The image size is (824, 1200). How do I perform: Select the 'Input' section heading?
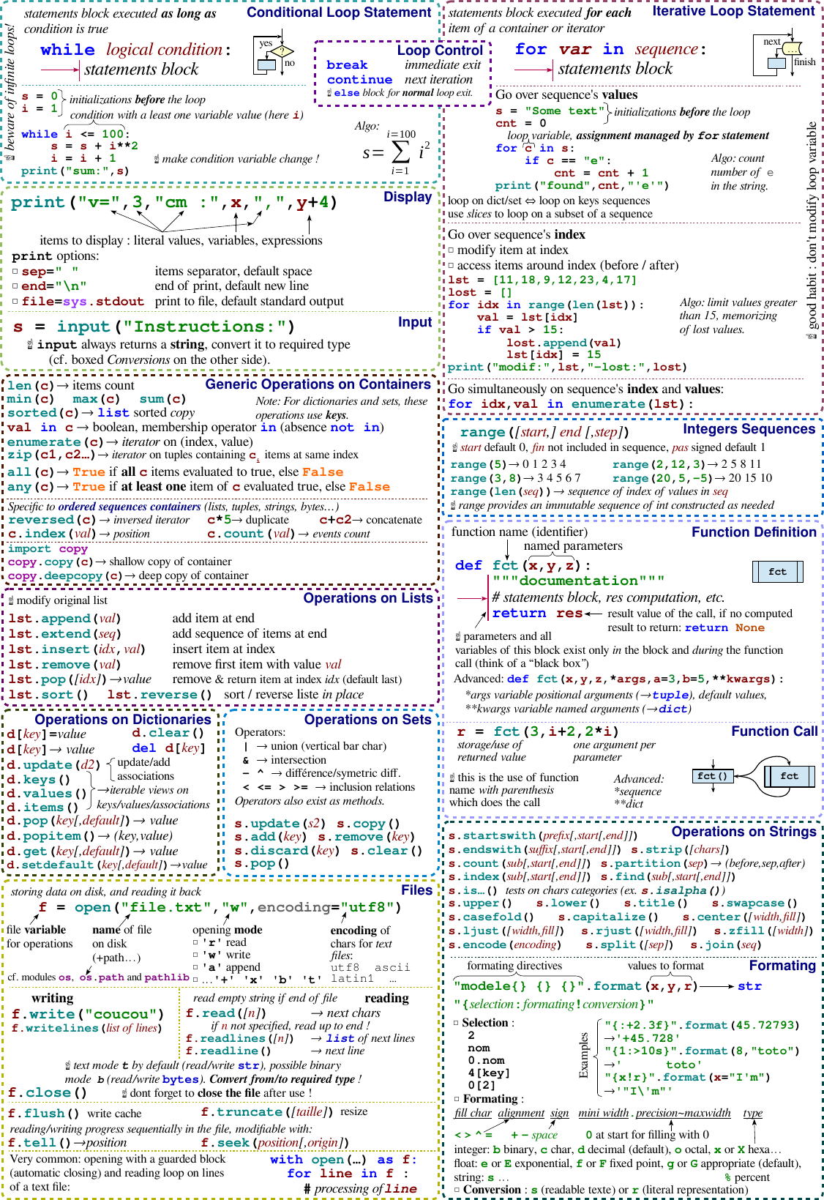415,322
